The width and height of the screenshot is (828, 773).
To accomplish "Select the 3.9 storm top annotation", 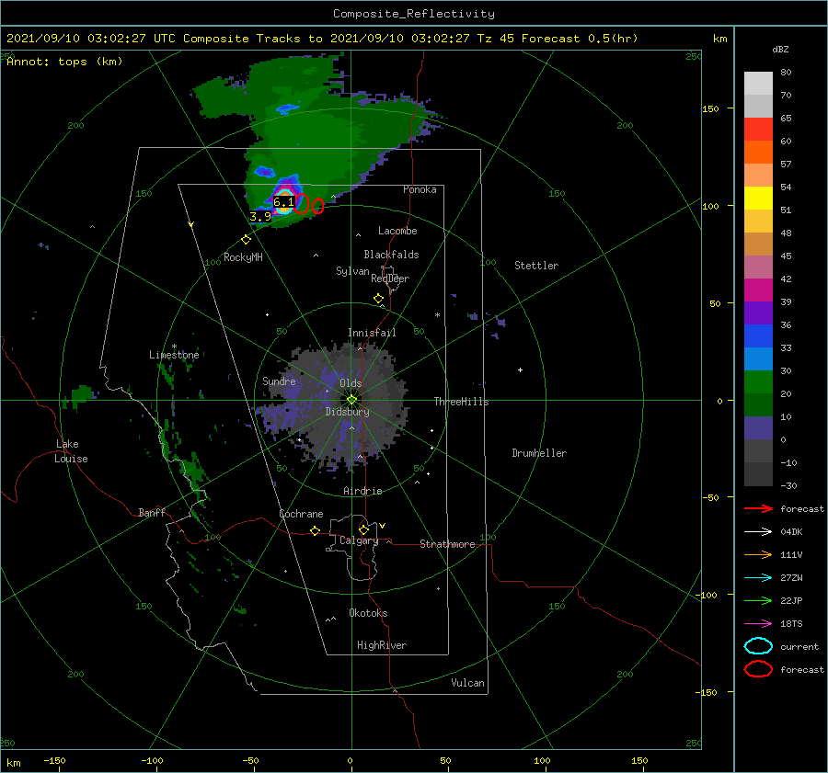I will pos(260,216).
